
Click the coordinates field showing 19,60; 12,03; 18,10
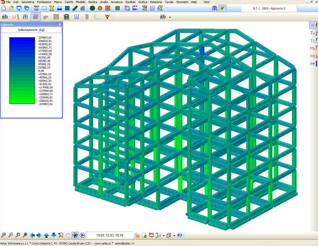click(x=110, y=235)
